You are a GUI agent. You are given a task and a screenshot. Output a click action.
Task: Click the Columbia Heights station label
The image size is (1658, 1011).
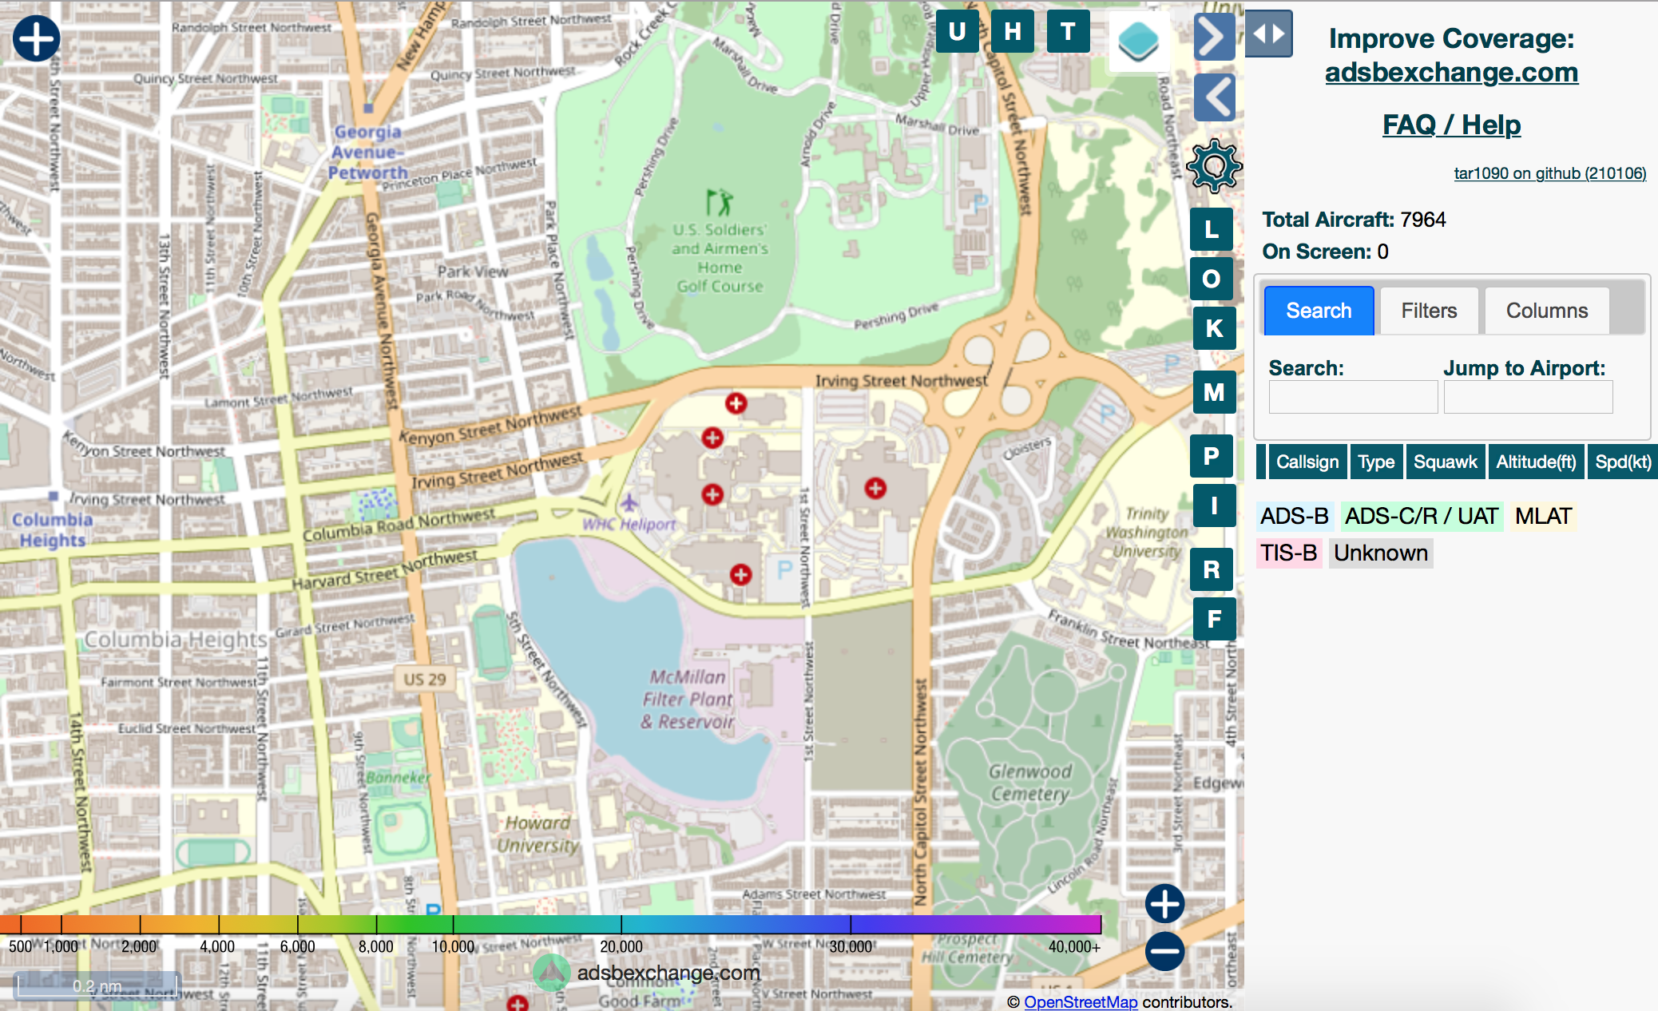[53, 529]
